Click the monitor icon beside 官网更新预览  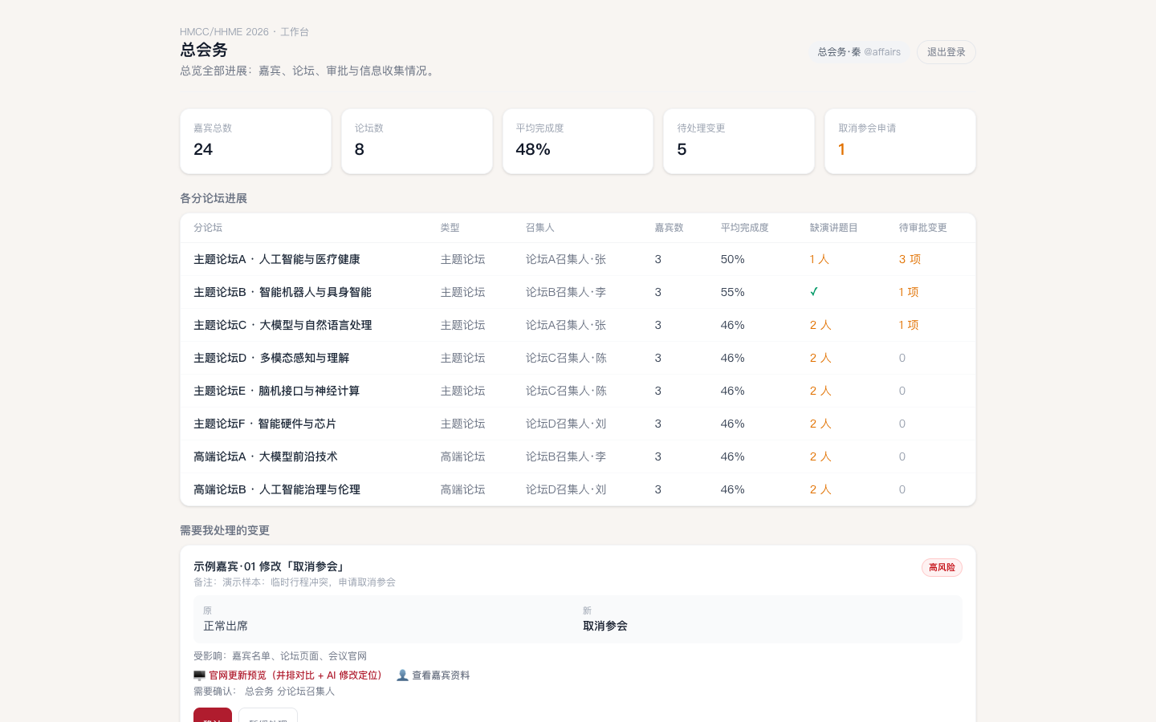click(x=199, y=675)
